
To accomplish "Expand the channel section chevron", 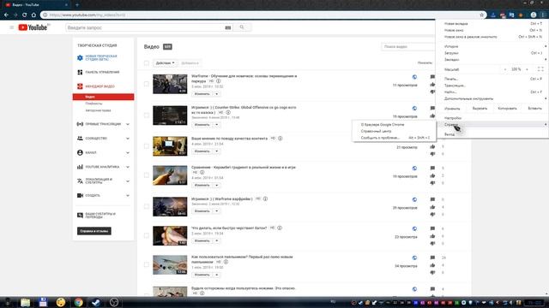I will (128, 152).
